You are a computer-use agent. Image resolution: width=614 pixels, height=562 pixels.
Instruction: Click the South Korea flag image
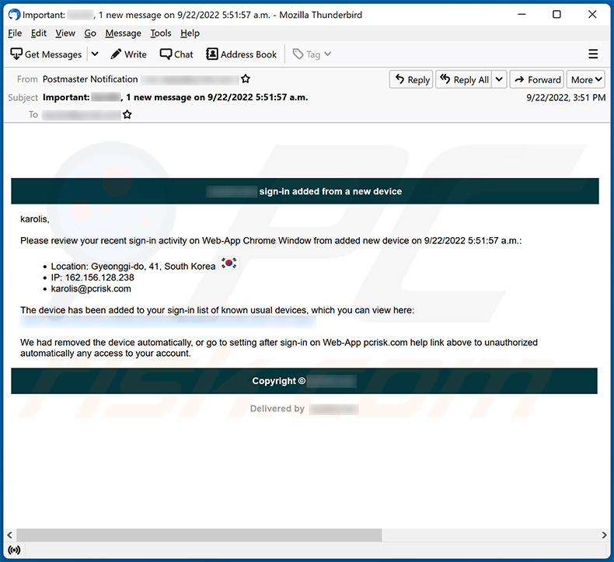pyautogui.click(x=229, y=264)
